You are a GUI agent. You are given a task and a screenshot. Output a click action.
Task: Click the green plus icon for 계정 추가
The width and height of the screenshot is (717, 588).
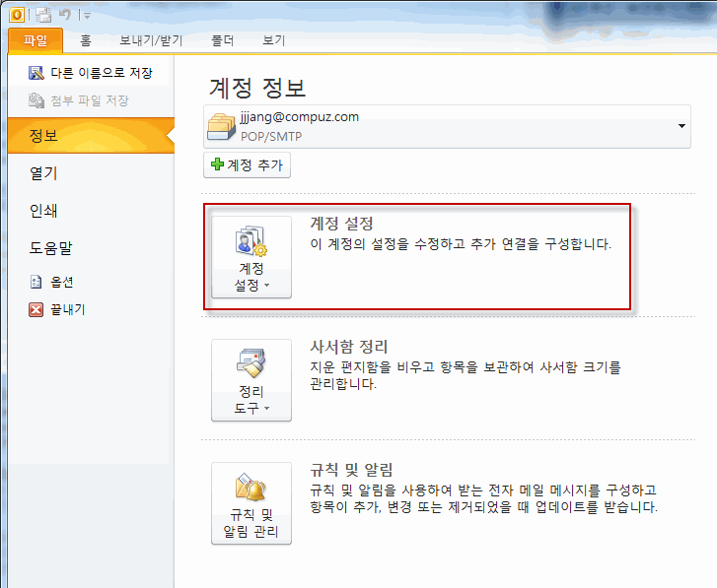[217, 164]
